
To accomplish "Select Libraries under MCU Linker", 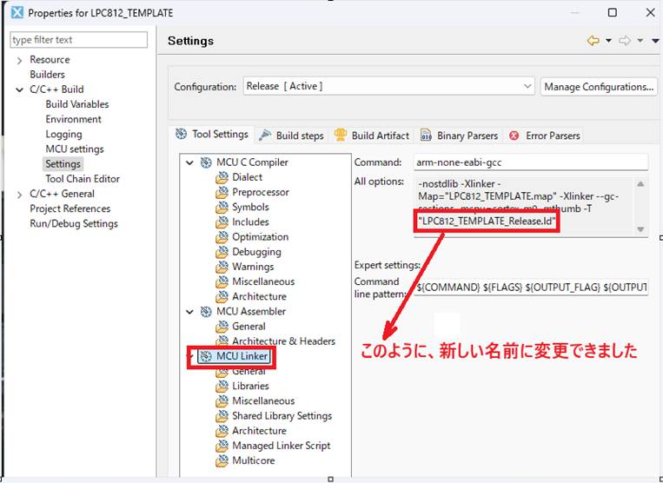I will tap(250, 386).
